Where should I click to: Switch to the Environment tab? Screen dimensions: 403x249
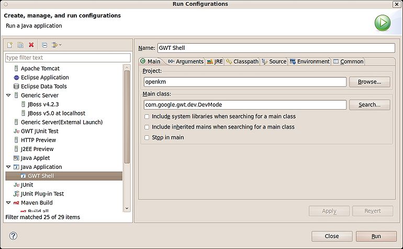[x=310, y=61]
